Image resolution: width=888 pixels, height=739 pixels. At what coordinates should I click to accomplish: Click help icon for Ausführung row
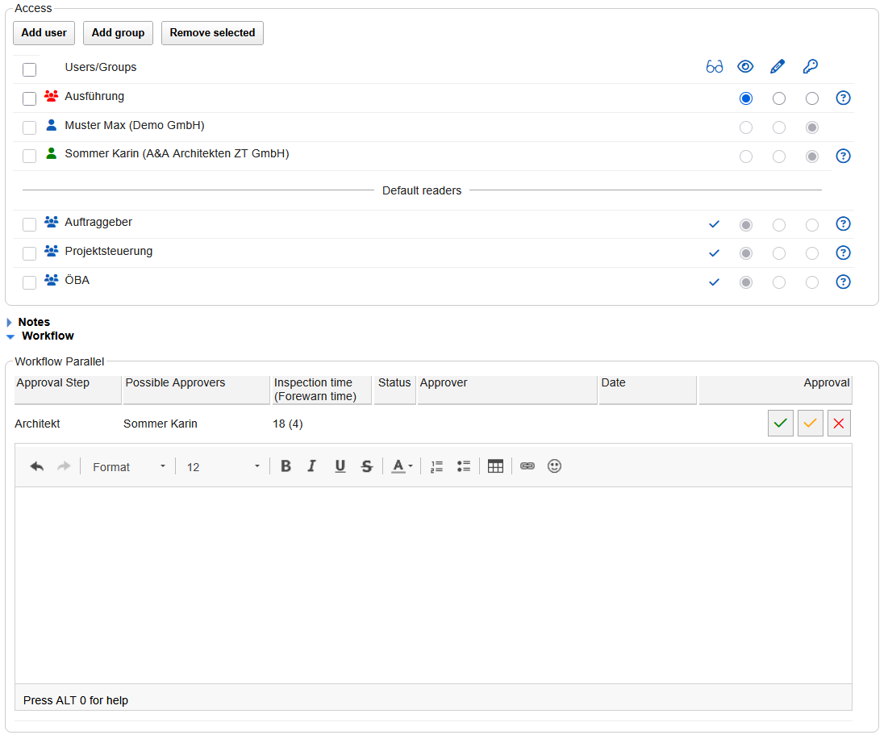coord(843,98)
